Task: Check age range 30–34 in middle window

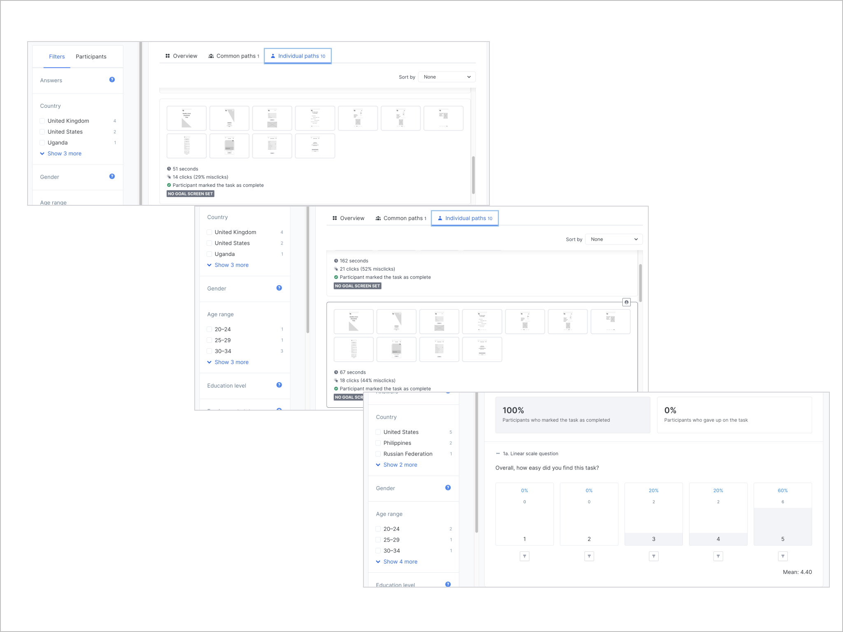Action: tap(210, 351)
